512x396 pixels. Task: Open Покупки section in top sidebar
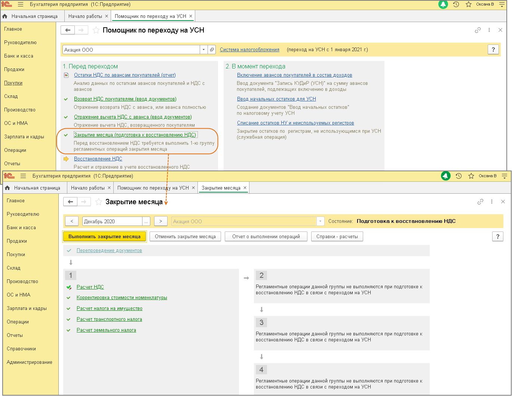pyautogui.click(x=13, y=83)
